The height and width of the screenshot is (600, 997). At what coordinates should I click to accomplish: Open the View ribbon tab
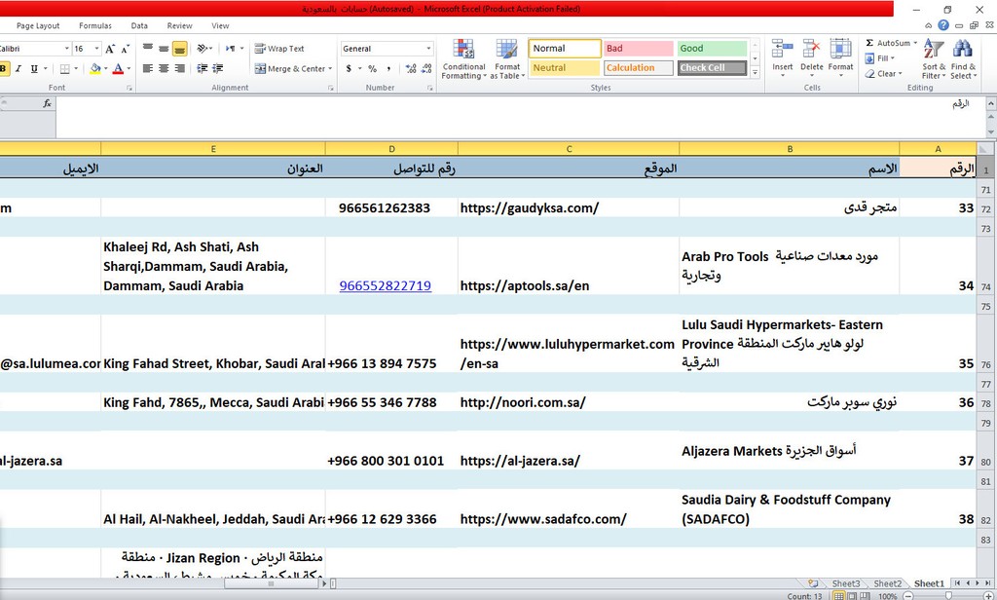pyautogui.click(x=220, y=26)
